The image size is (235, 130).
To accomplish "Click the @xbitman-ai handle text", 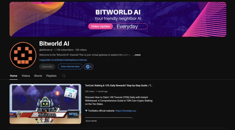I will pos(46,50).
